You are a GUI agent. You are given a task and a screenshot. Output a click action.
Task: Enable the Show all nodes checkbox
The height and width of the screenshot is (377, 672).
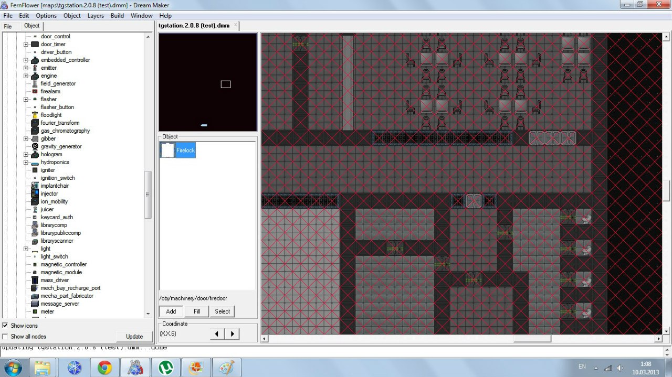point(5,337)
